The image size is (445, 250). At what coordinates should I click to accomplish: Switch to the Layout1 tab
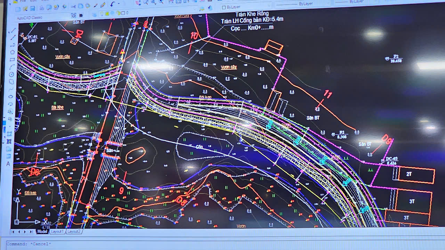(x=57, y=232)
